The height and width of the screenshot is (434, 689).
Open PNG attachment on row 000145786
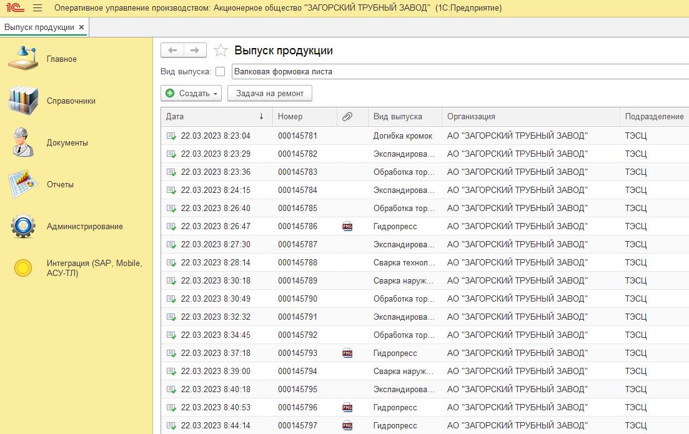click(x=347, y=226)
